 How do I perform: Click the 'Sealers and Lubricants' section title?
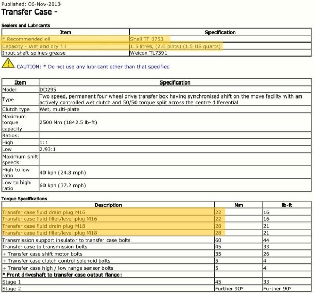[x=25, y=26]
